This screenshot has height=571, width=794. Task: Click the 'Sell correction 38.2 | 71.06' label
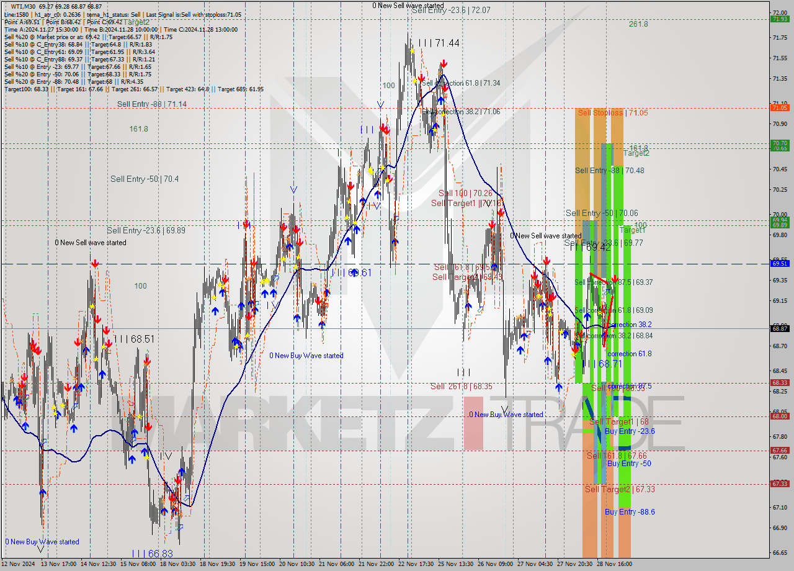(x=461, y=112)
